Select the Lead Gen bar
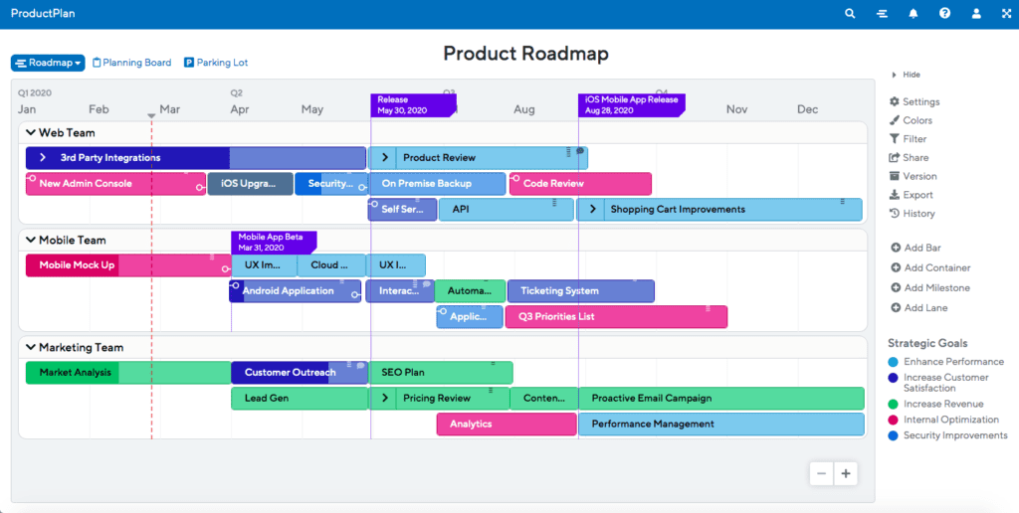The image size is (1019, 513). pos(300,398)
